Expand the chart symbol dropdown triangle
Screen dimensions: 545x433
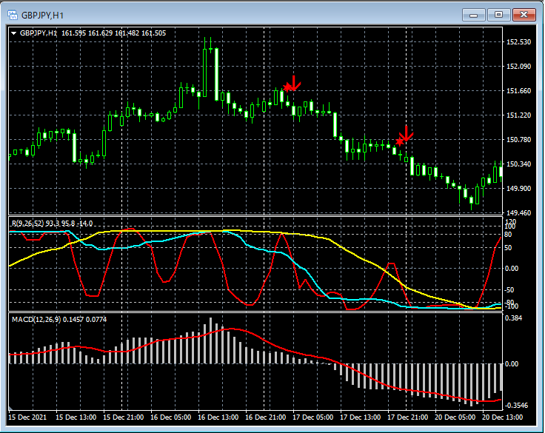(x=14, y=33)
